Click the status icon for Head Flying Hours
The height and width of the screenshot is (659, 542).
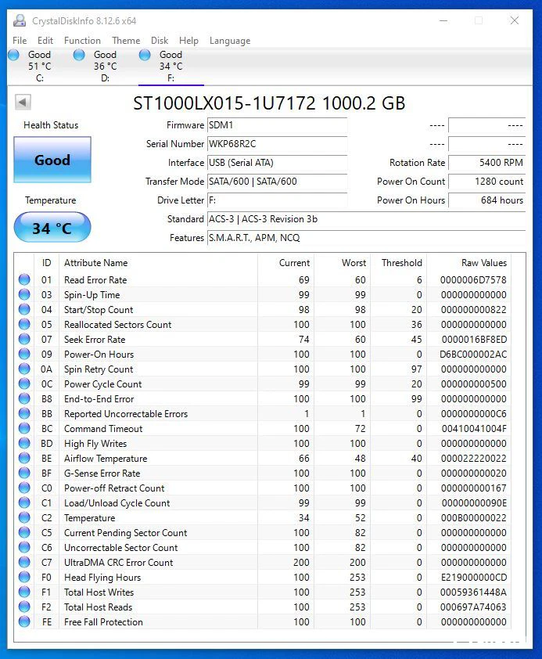24,577
